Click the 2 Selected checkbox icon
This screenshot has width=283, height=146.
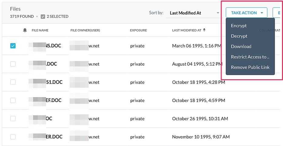click(x=43, y=17)
